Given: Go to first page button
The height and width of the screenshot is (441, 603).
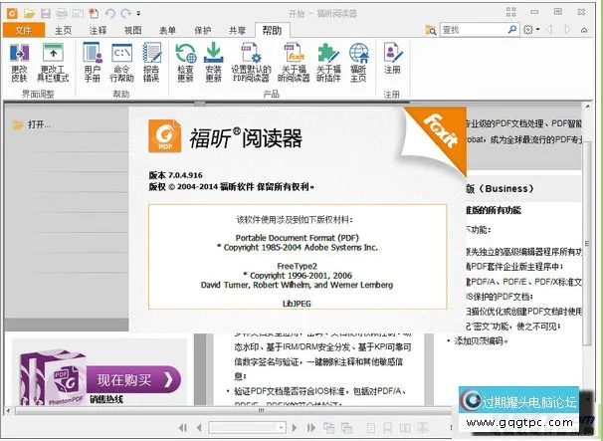Looking at the screenshot, I should (183, 427).
